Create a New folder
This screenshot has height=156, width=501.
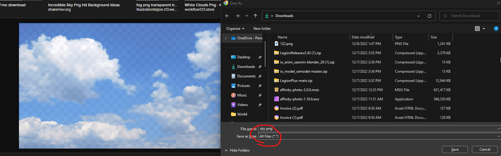pos(262,29)
